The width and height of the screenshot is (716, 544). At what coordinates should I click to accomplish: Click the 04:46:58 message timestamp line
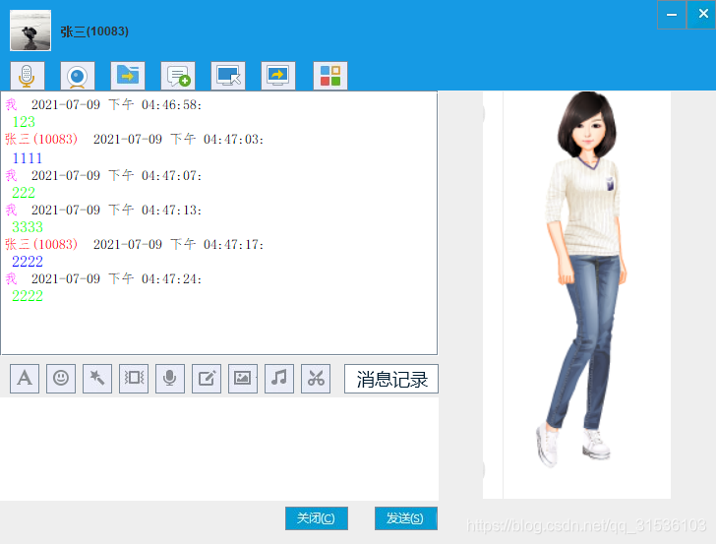click(x=103, y=104)
